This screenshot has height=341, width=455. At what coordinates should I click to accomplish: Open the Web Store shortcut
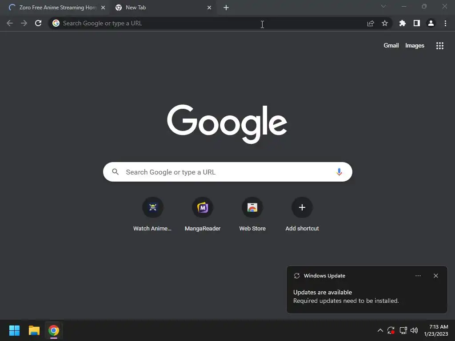252,214
